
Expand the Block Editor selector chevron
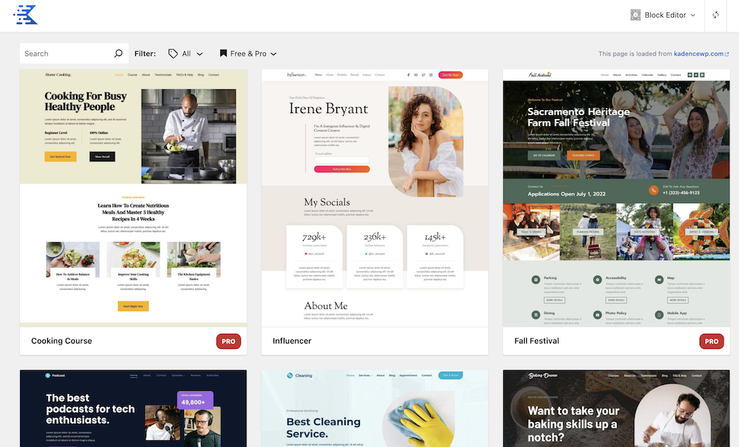694,15
